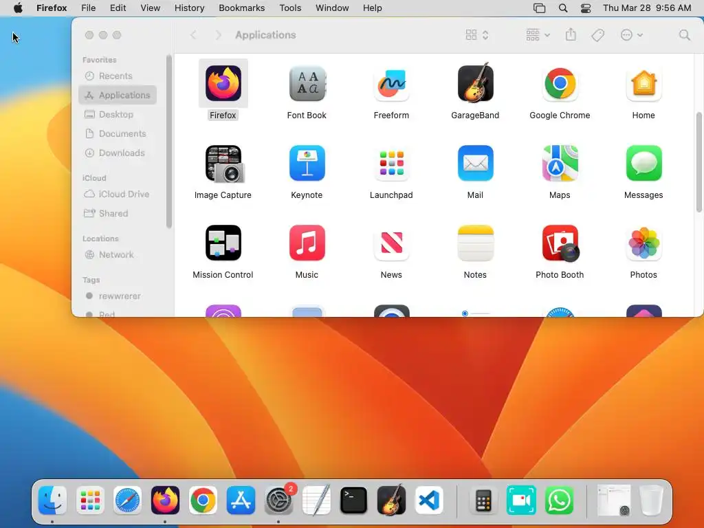Click the GarageBand icon in Finder
The height and width of the screenshot is (528, 704).
(476, 82)
